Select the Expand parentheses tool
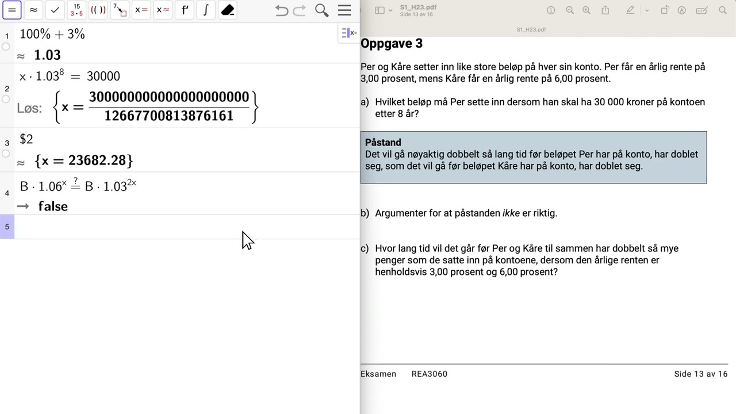Viewport: 736px width, 414px height. pos(98,10)
